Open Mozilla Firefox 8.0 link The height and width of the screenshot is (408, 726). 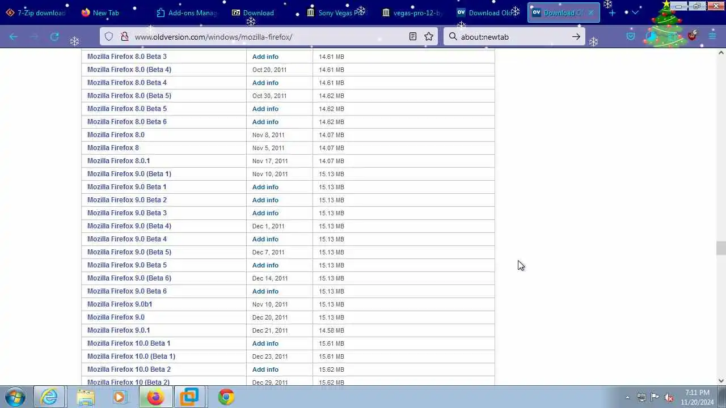point(116,135)
